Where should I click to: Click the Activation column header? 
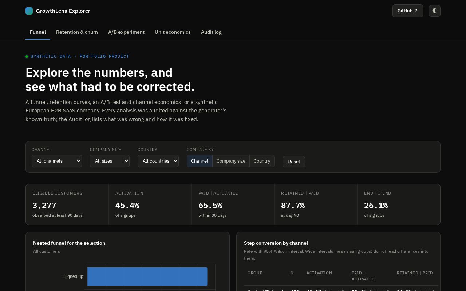click(x=319, y=273)
